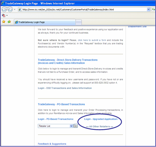
Task: Open the recent pages dropdown arrow
Action: [x=15, y=10]
